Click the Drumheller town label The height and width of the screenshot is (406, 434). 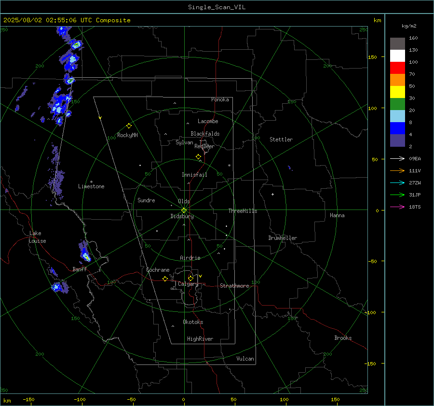(x=283, y=238)
